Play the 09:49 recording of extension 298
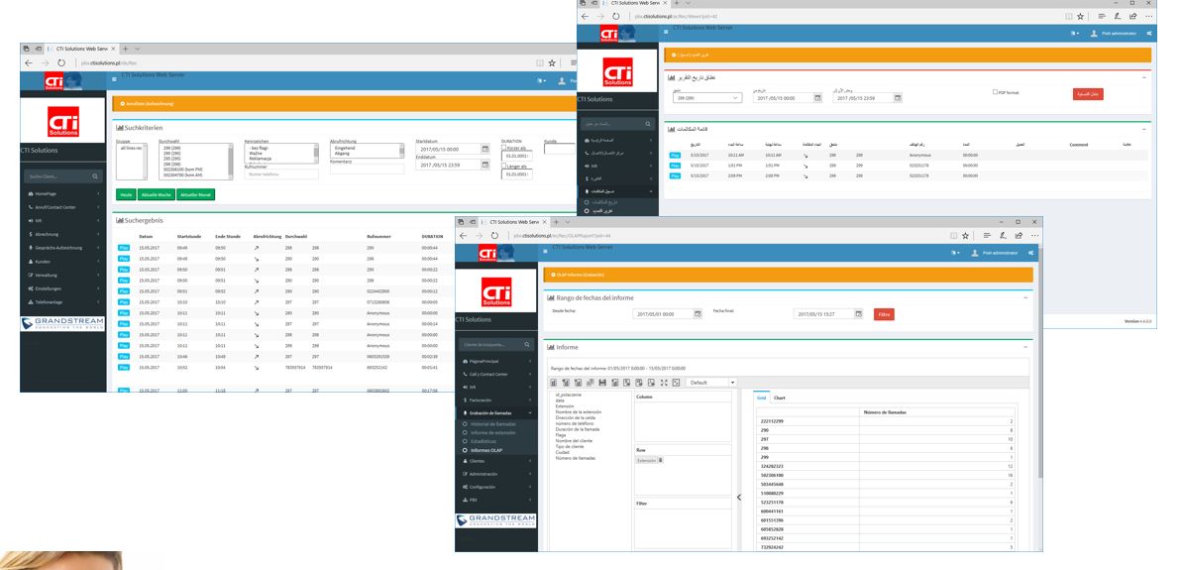Screen dimensions: 1181x570 click(x=124, y=247)
